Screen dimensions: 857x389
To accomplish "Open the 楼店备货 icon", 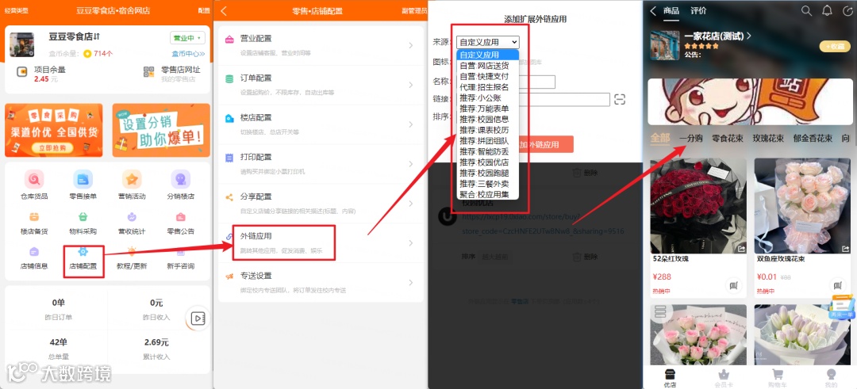I will coord(34,217).
